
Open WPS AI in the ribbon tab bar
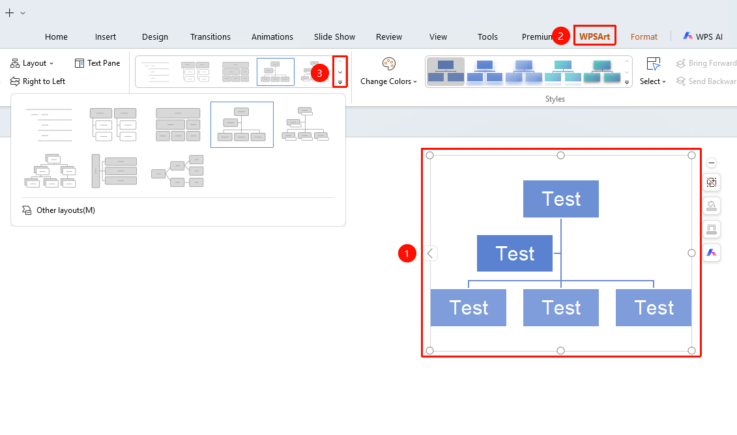702,36
